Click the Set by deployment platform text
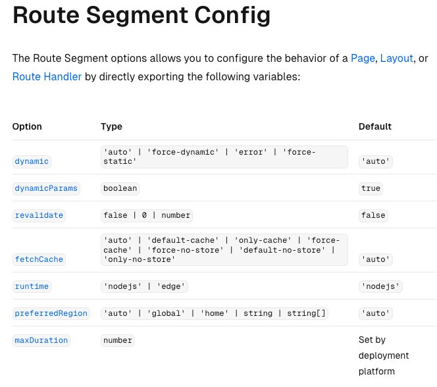 point(384,356)
